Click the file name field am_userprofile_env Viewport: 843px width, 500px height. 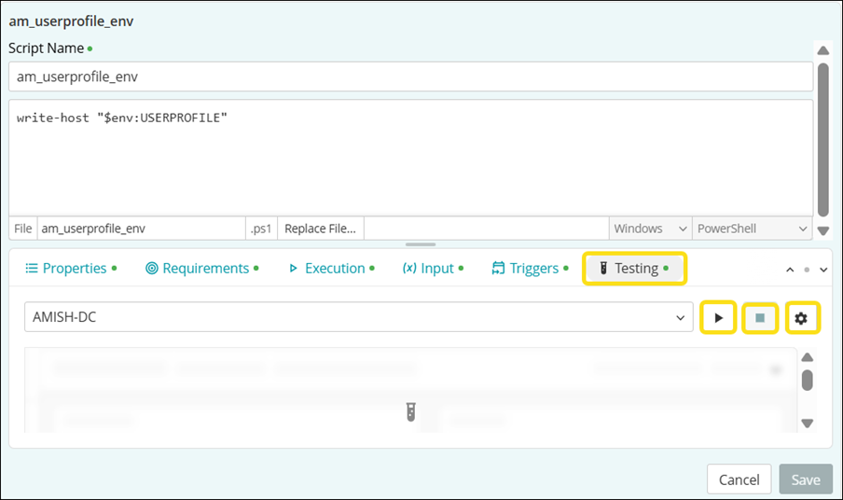[140, 229]
